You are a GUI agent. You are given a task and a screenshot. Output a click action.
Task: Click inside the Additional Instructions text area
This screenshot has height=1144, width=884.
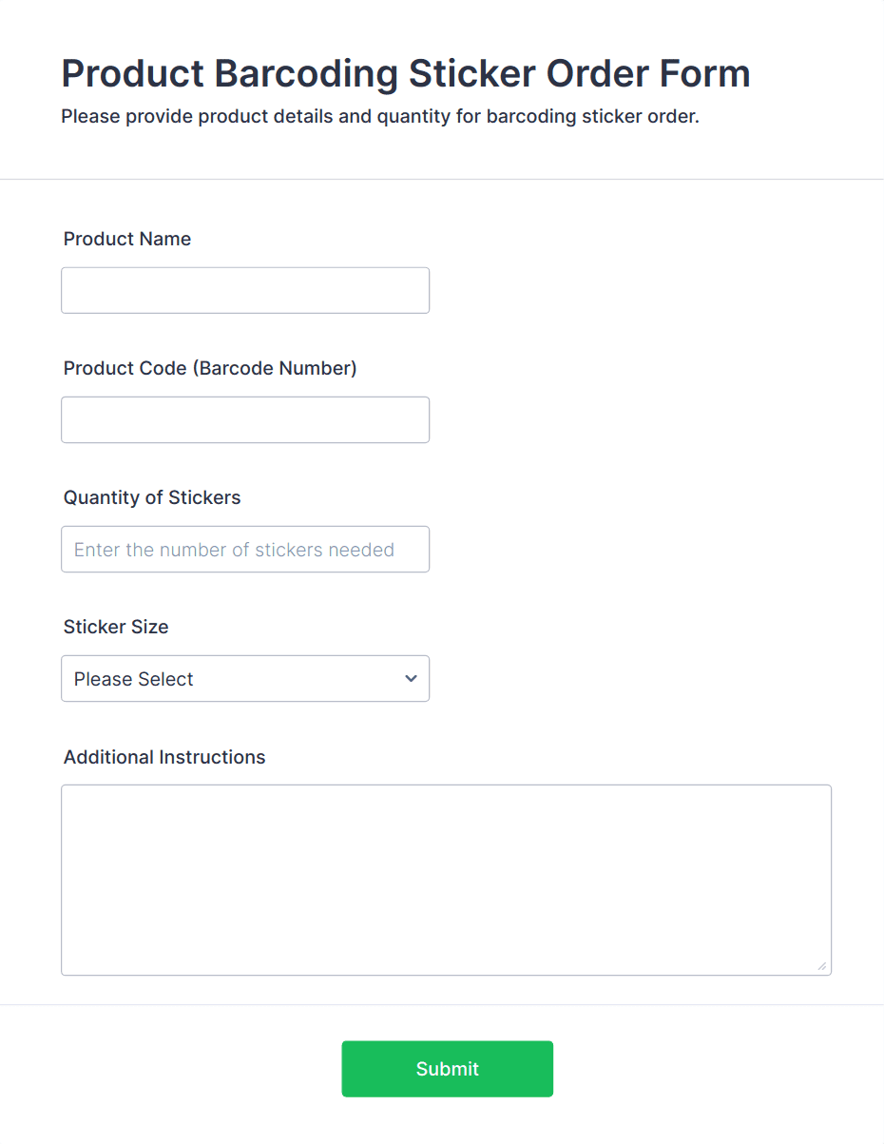(446, 875)
